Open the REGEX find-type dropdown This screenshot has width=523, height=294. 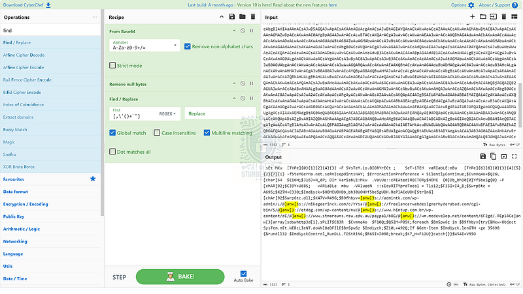coord(167,113)
